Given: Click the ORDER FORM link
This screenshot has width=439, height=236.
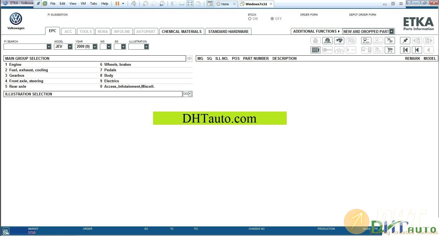Looking at the screenshot, I should click(x=309, y=15).
